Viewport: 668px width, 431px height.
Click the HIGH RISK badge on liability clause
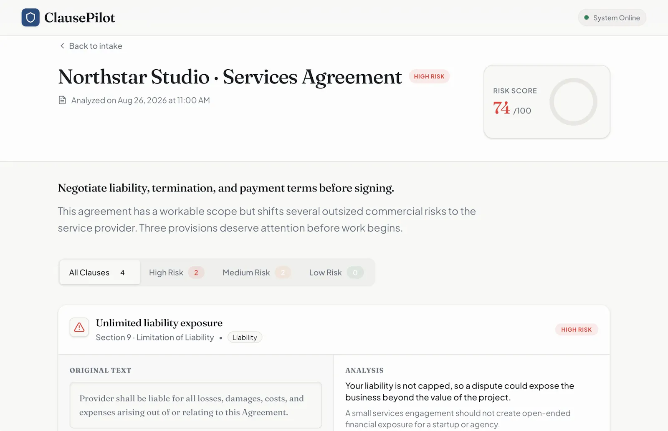576,330
